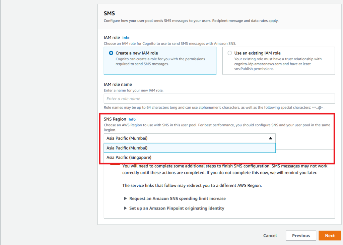Click into the Enter a role name field
The height and width of the screenshot is (245, 343).
(x=219, y=99)
